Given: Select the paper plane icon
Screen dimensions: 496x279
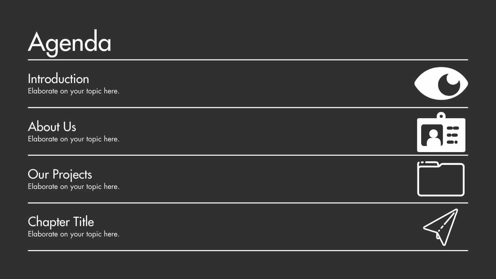Looking at the screenshot, I should (441, 227).
